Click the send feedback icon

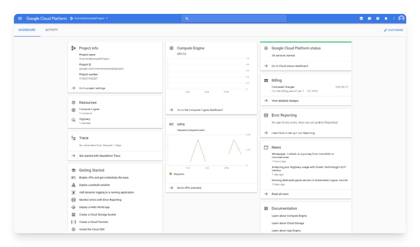370,19
